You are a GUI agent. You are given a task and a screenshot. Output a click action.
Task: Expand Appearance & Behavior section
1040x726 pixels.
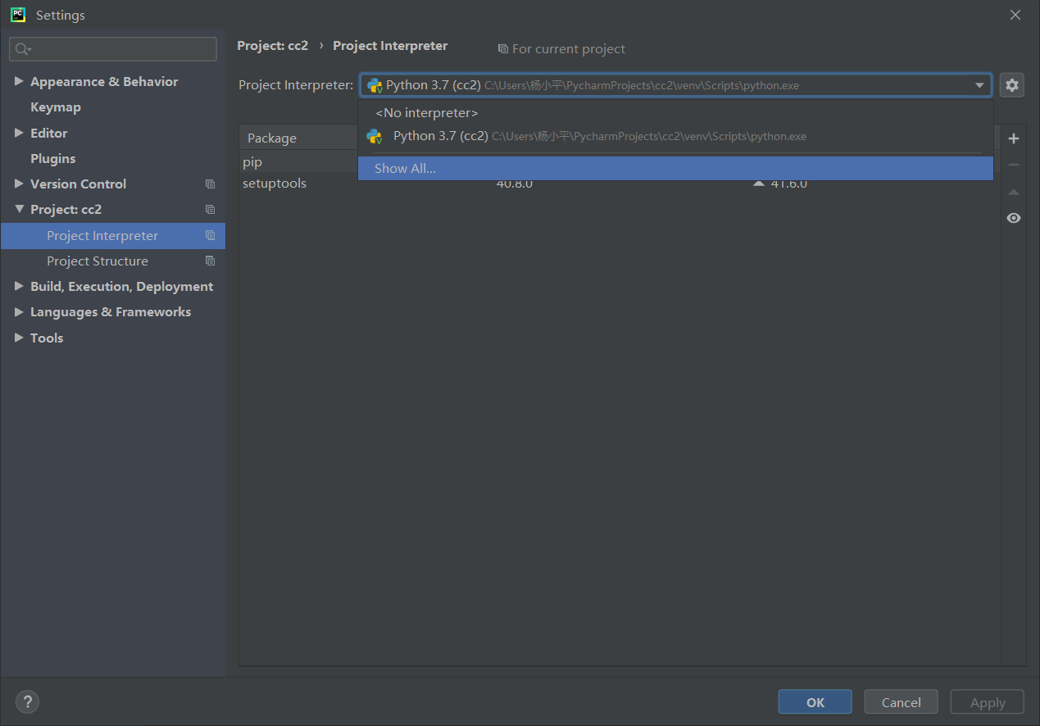point(19,81)
